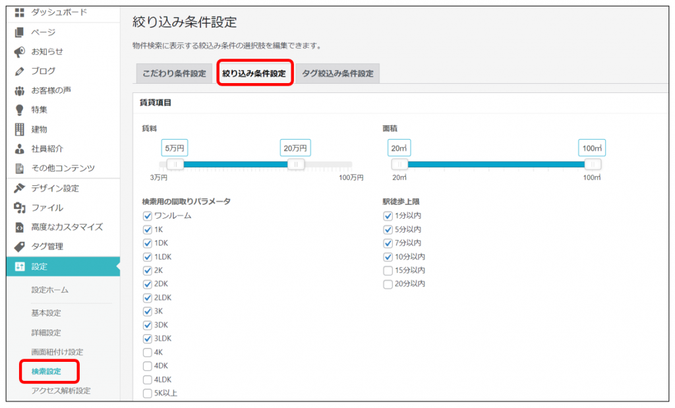Uncheck the ワンルーム checkbox
Image resolution: width=675 pixels, height=408 pixels.
[148, 216]
